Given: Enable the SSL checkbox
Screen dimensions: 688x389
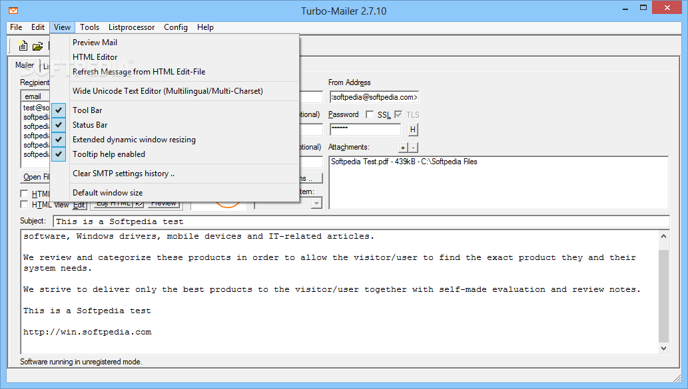Looking at the screenshot, I should (x=370, y=115).
